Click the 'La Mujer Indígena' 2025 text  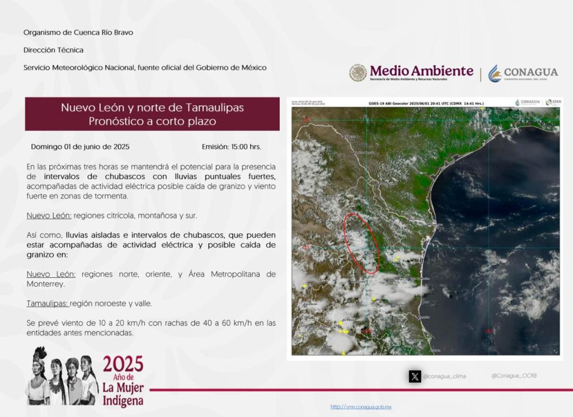pos(123,381)
